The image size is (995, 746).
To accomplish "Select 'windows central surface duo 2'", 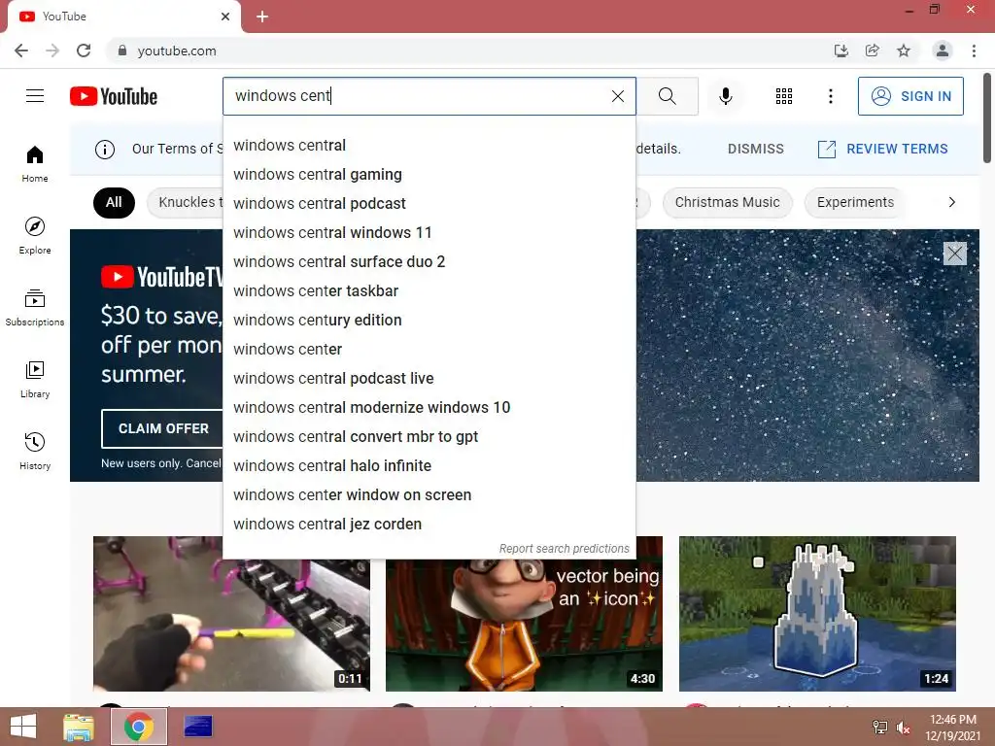I will click(429, 262).
